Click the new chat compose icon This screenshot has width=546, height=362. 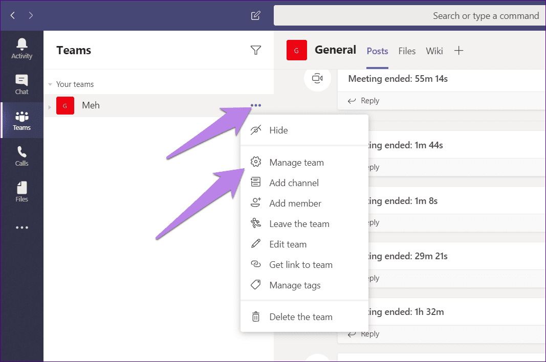(x=256, y=15)
